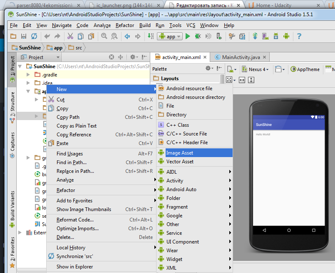Open Activity submenu
This screenshot has height=273, width=335.
point(194,181)
